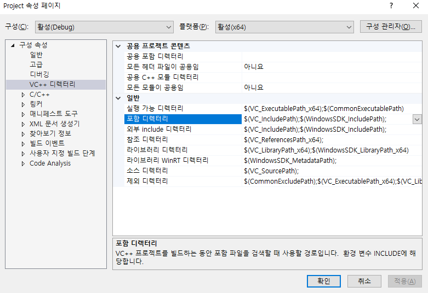
Task: Expand the 링커 tree node
Action: click(23, 104)
